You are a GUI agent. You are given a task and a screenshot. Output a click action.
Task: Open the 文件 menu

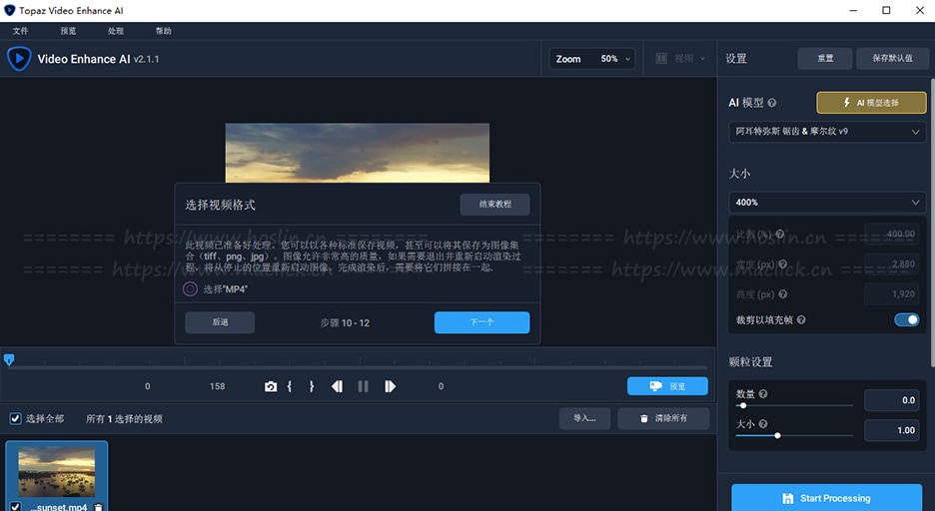[20, 31]
